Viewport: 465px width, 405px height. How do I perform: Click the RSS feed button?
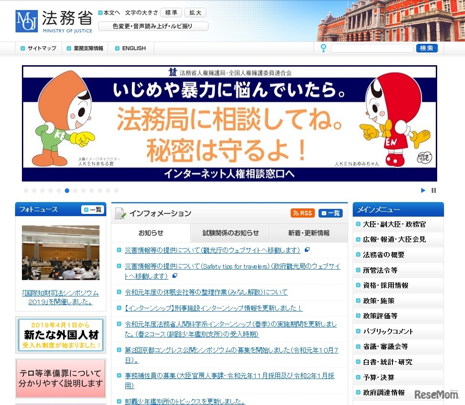point(303,213)
